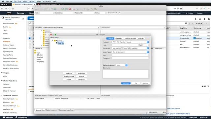
Task: Click the Duplicate button
Action: pyautogui.click(x=81, y=79)
